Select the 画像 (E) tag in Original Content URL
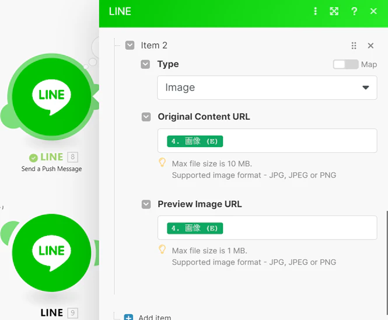The width and height of the screenshot is (388, 320). pyautogui.click(x=195, y=141)
